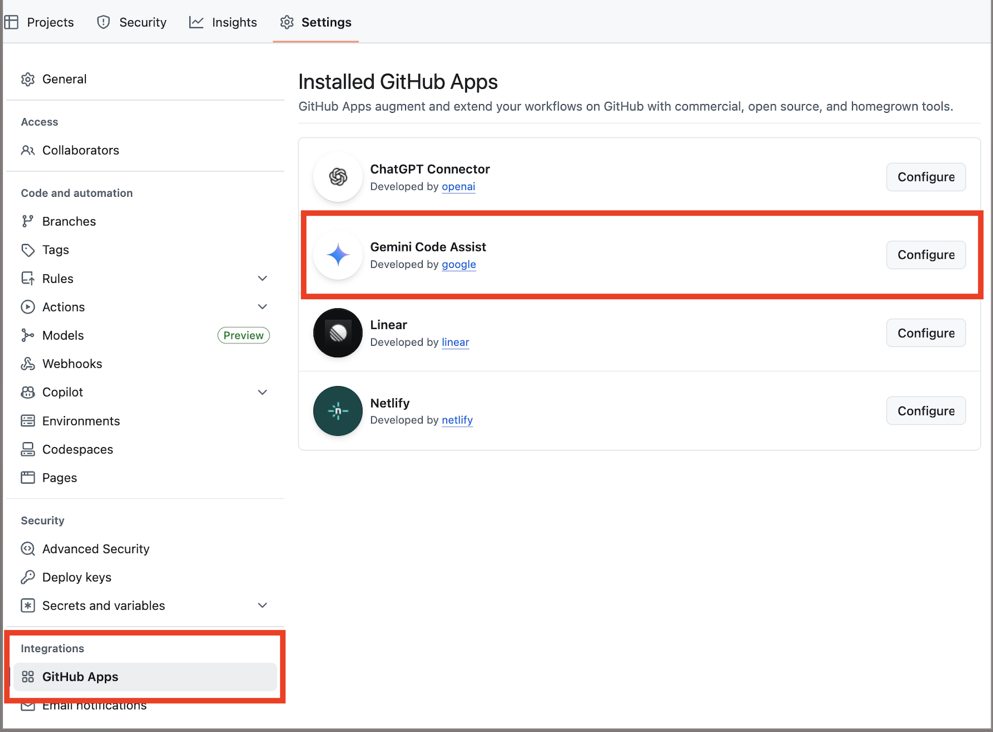
Task: Click the General gear icon in sidebar
Action: pos(28,79)
